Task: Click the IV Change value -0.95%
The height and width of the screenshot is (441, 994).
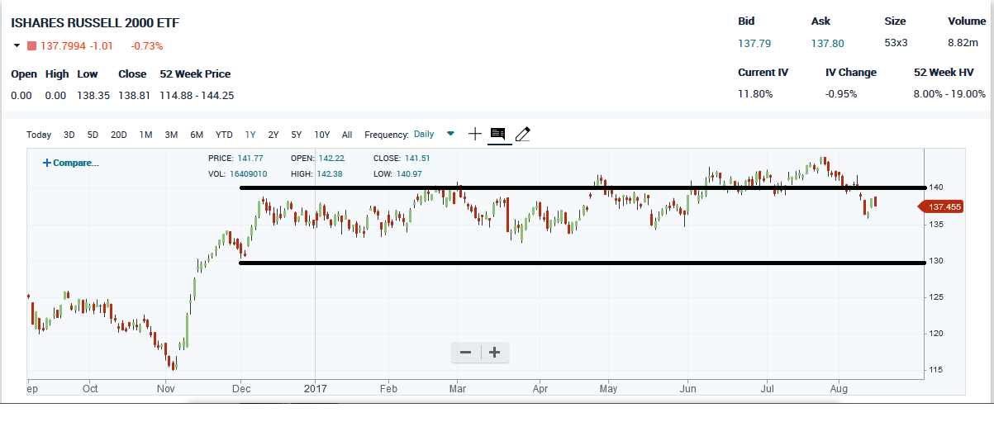Action: pyautogui.click(x=841, y=94)
